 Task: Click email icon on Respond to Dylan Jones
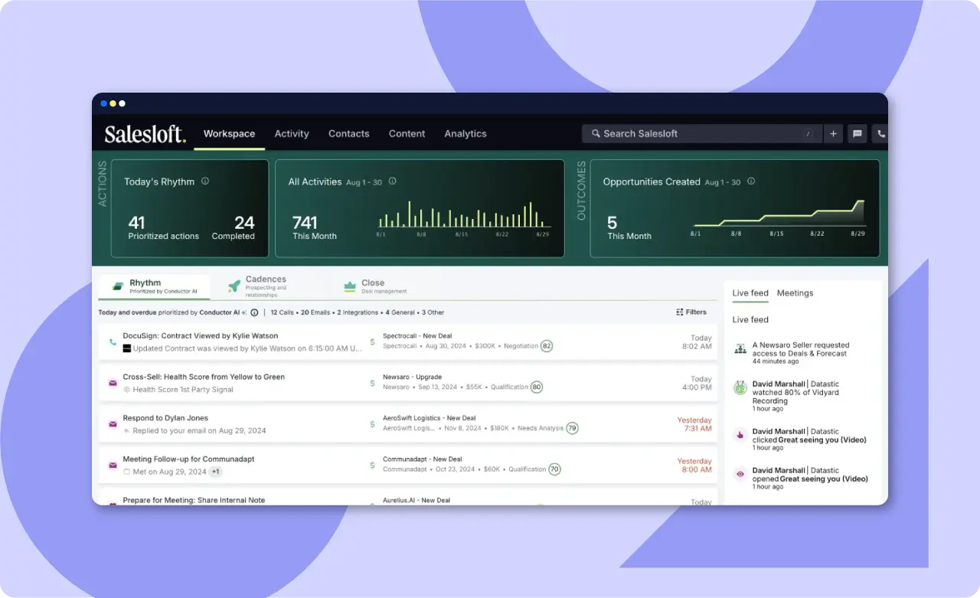113,424
